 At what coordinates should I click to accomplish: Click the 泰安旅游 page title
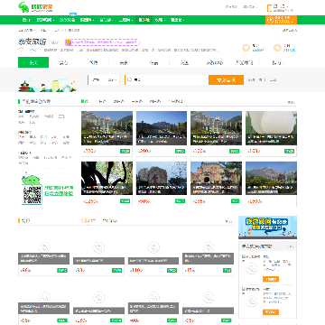[32, 42]
